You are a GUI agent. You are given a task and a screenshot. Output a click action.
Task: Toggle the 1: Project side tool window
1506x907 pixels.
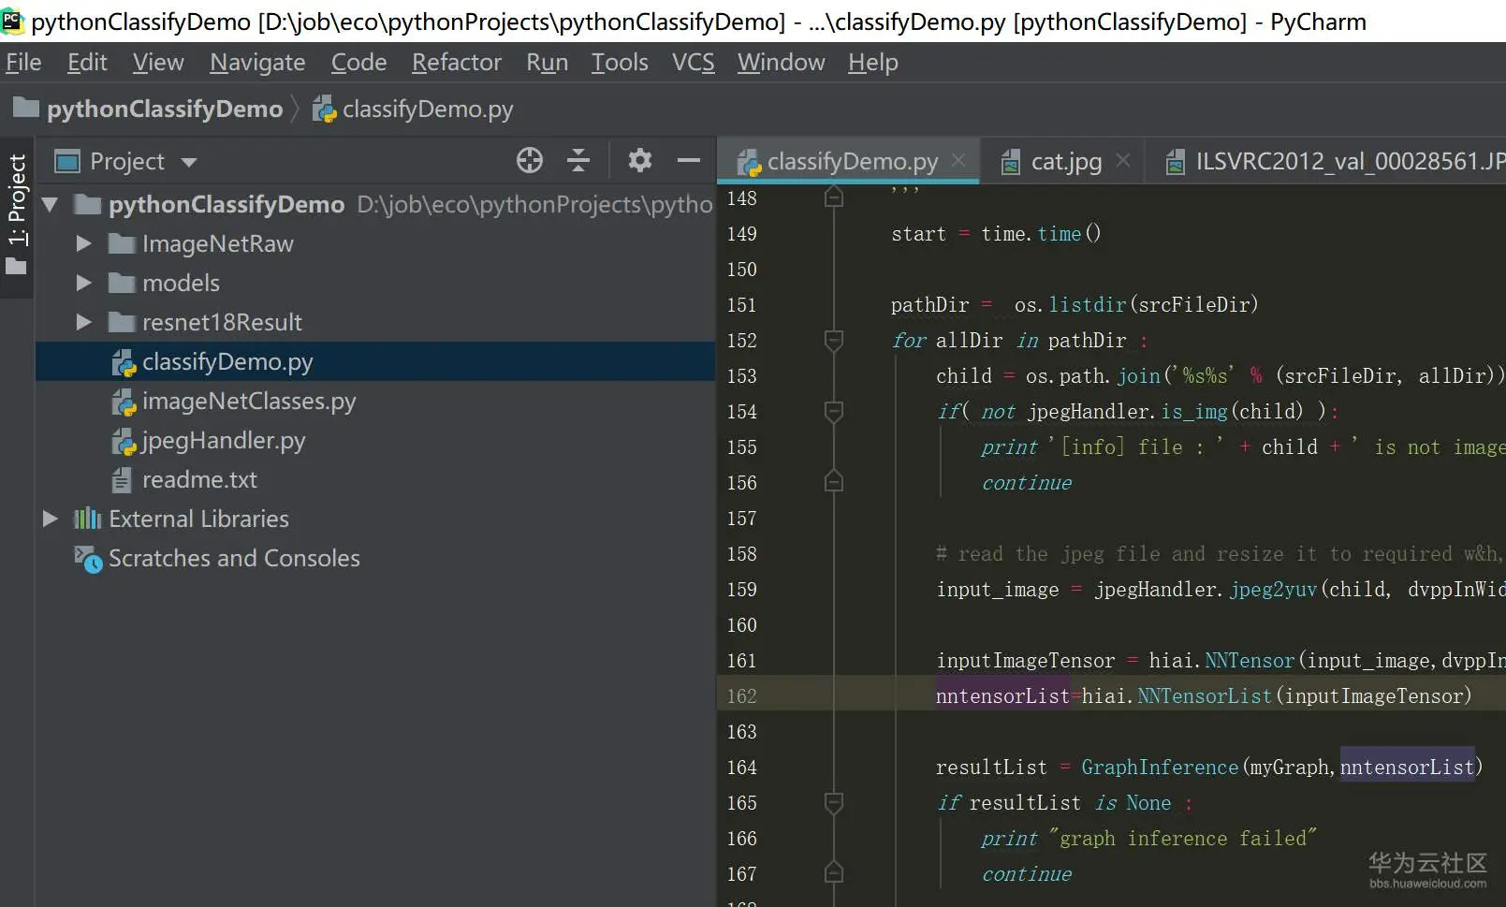pos(17,215)
